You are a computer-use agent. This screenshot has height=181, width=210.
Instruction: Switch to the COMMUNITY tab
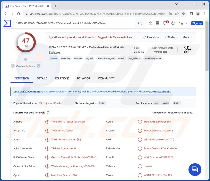(x=106, y=78)
